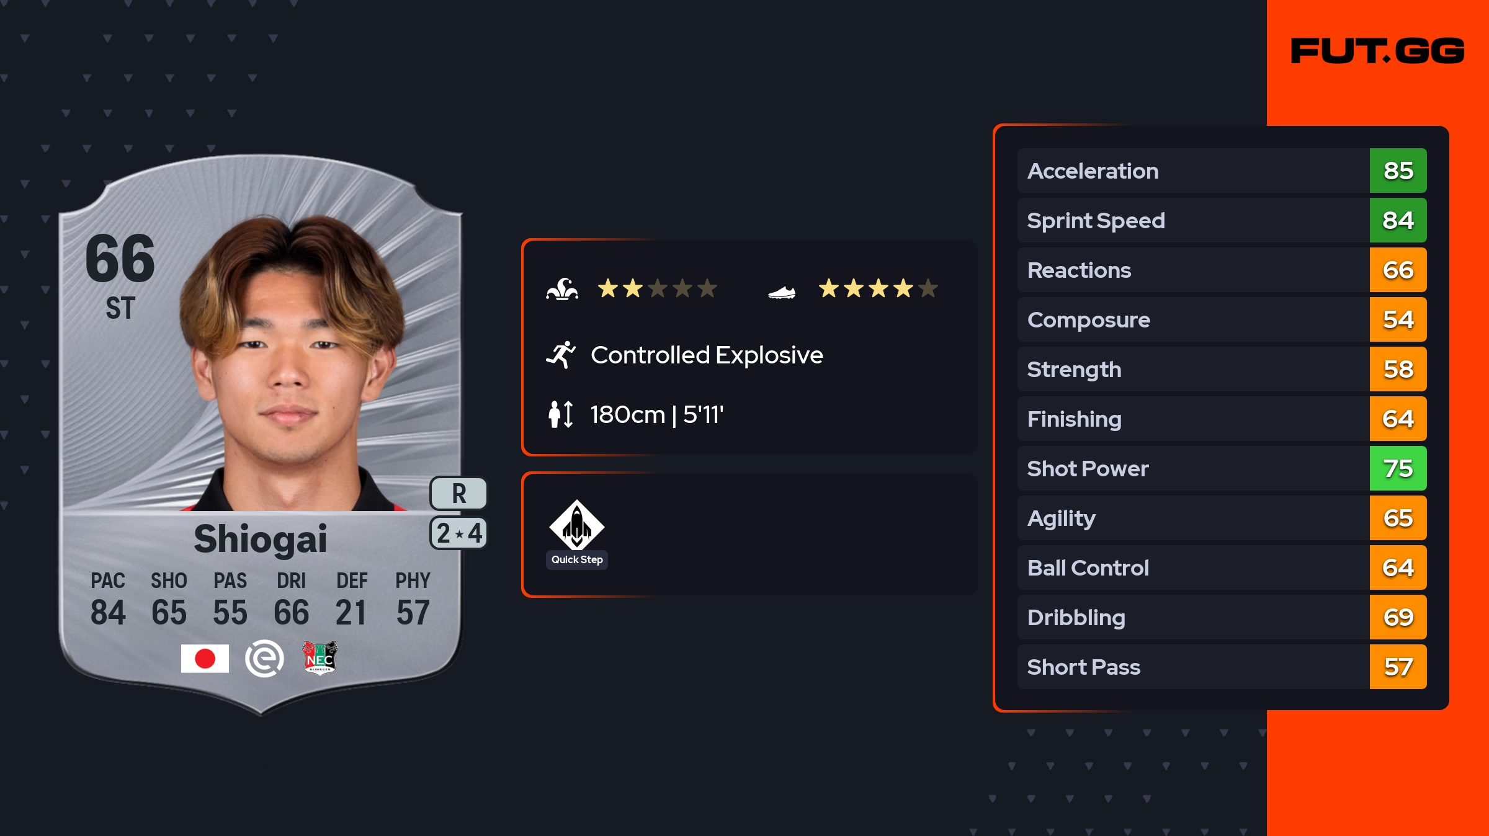Click the Japan flag on card
Image resolution: width=1489 pixels, height=836 pixels.
coord(205,659)
